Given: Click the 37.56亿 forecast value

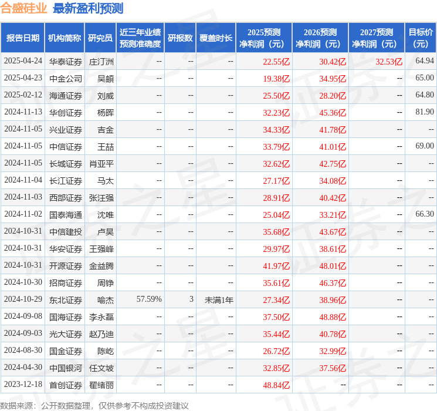Looking at the screenshot, I should [x=333, y=368].
